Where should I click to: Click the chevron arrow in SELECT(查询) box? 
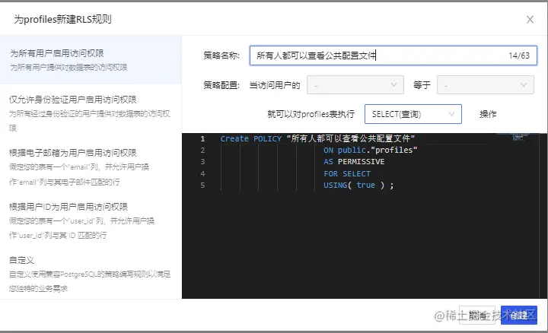pos(451,114)
